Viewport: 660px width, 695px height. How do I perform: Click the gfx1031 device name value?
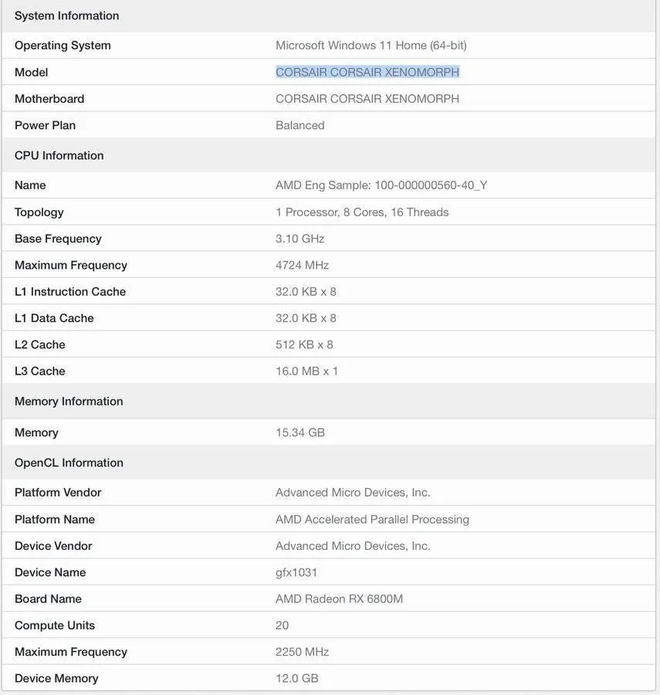point(296,572)
